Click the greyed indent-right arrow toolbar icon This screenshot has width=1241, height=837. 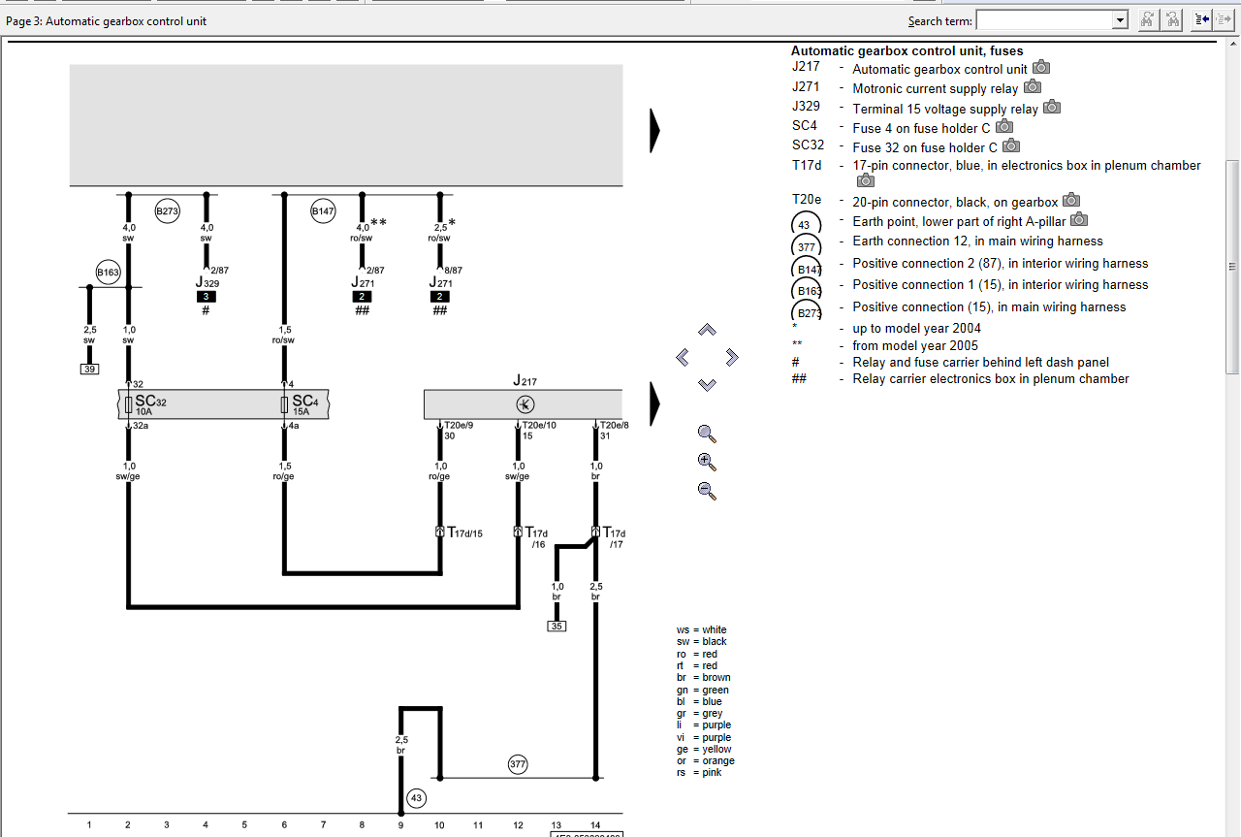[1224, 19]
